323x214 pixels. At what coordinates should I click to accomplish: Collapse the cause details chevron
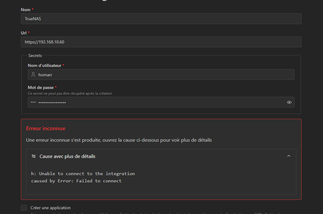point(289,156)
